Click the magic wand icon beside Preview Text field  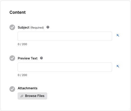click(118, 66)
